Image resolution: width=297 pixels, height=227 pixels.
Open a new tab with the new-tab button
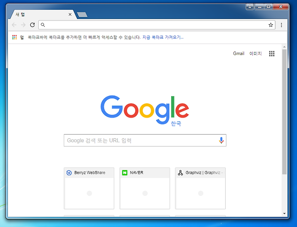pyautogui.click(x=82, y=14)
